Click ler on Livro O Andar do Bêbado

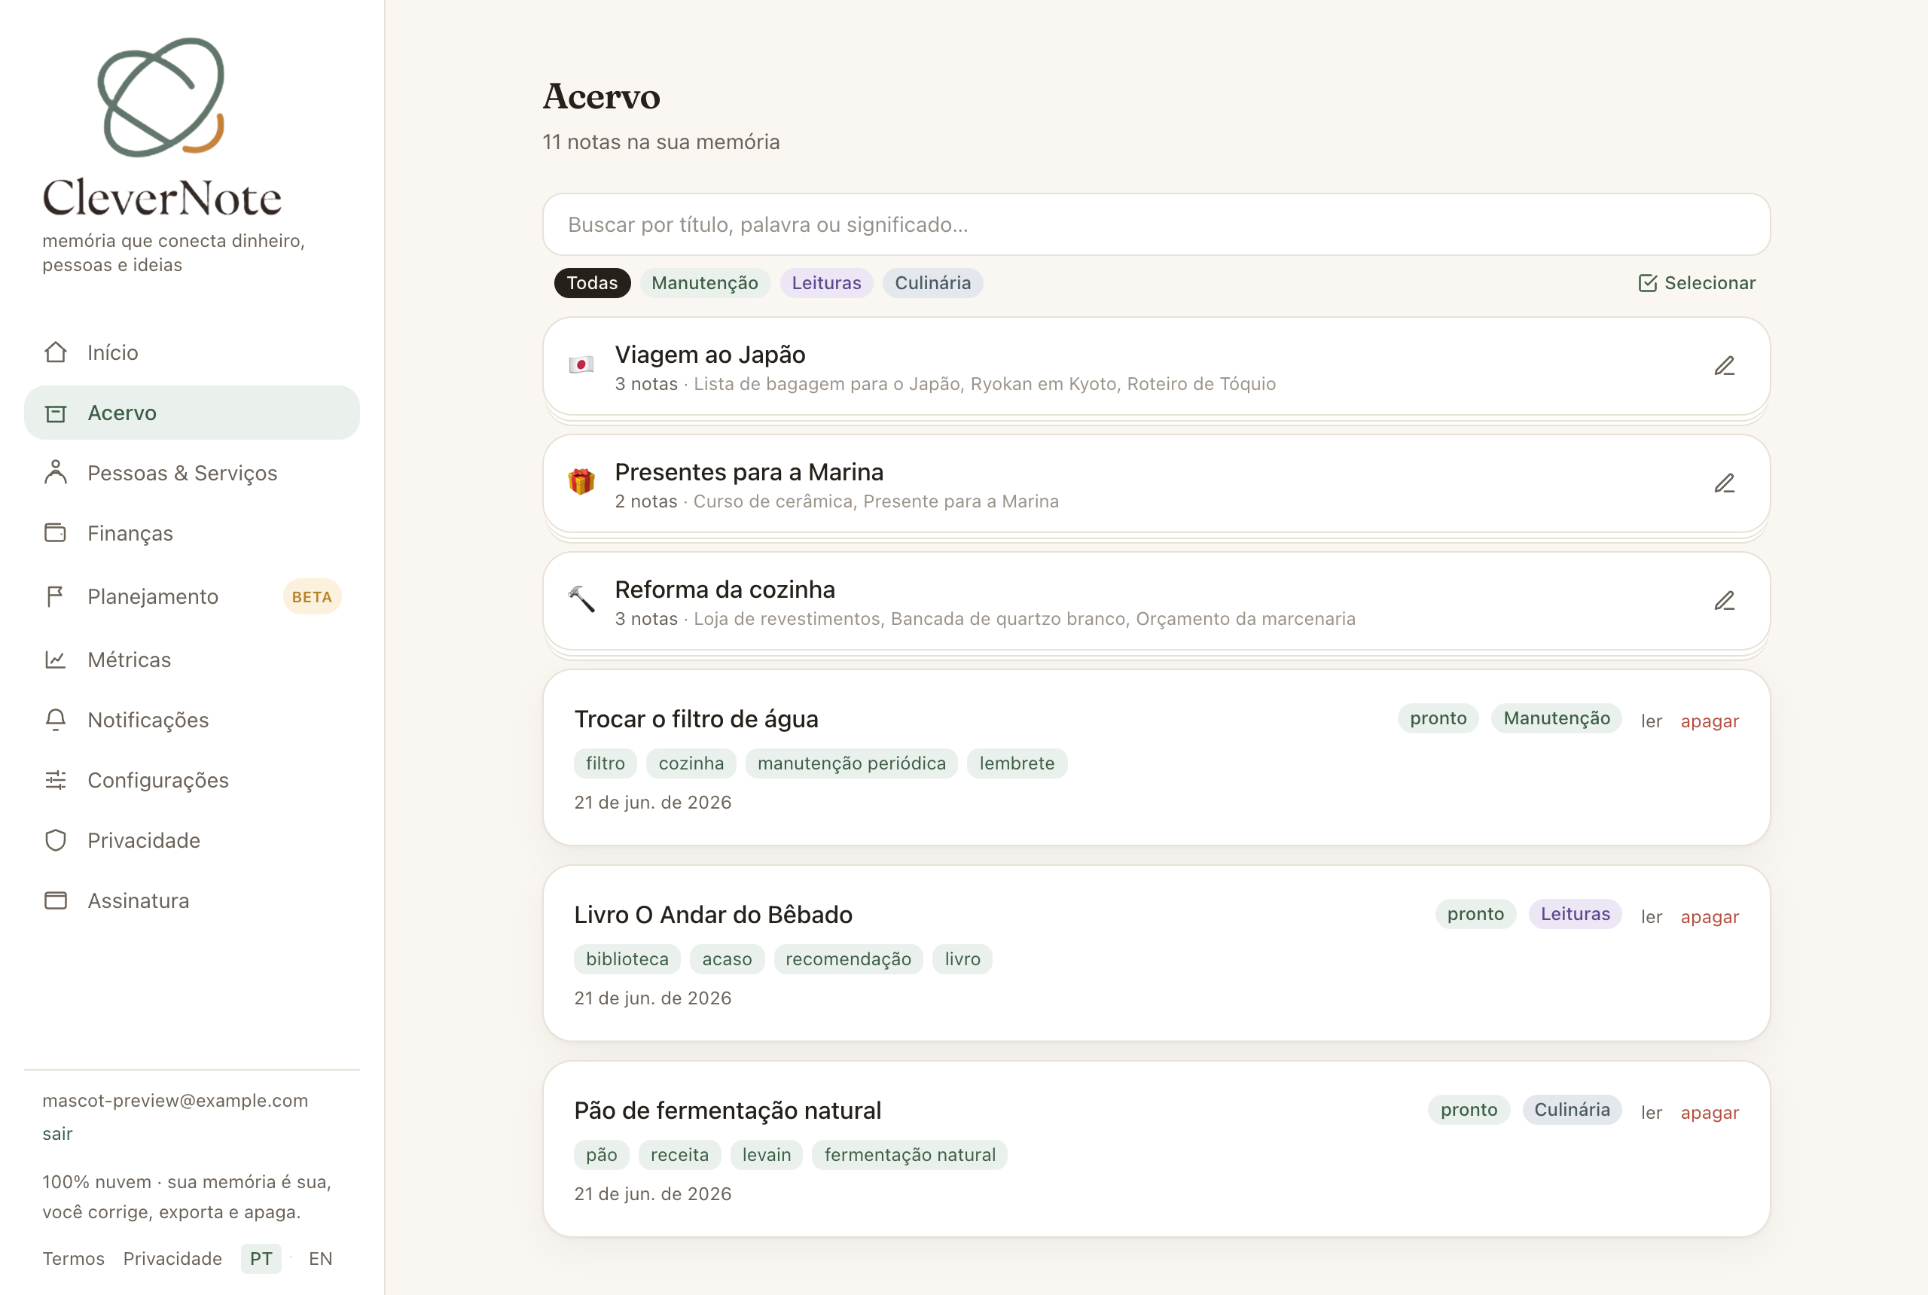(1650, 917)
